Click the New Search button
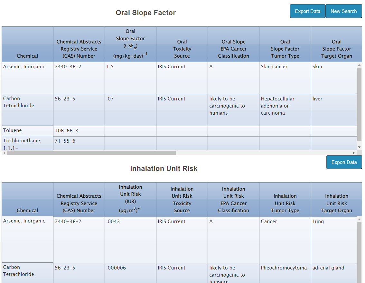Image resolution: width=365 pixels, height=283 pixels. [343, 11]
